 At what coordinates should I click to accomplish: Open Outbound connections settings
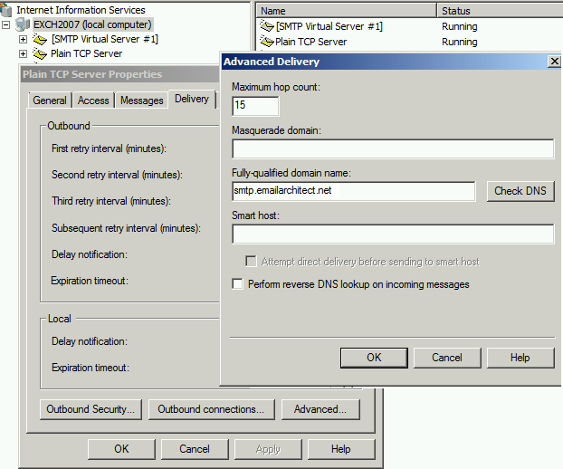[211, 409]
